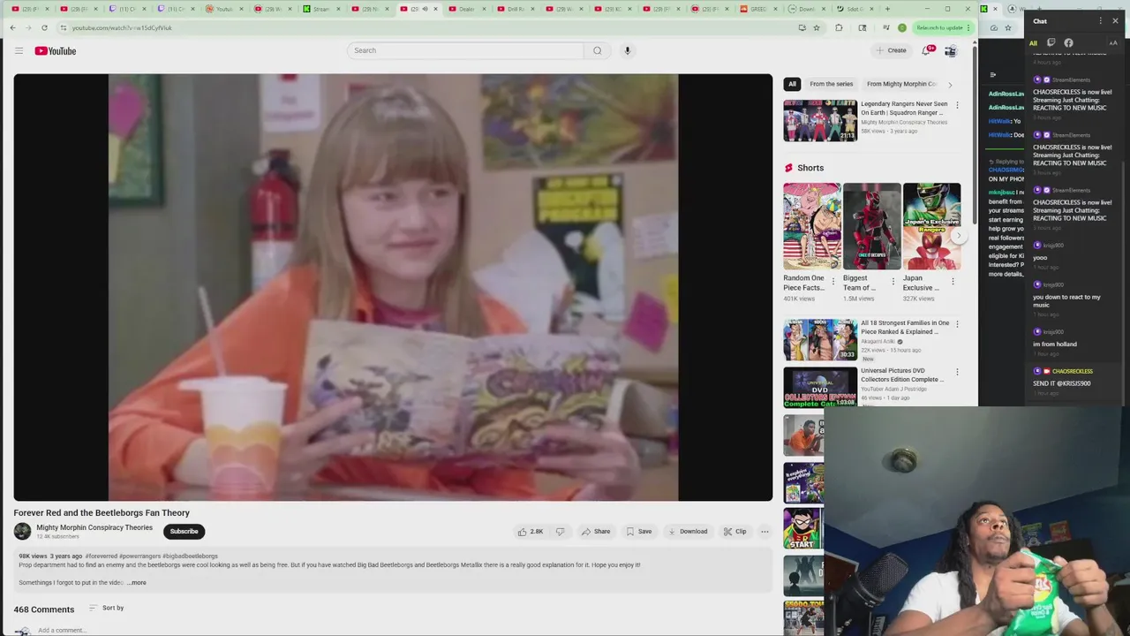Select 'From Mighty Morphin' chip
This screenshot has width=1130, height=636.
[901, 84]
